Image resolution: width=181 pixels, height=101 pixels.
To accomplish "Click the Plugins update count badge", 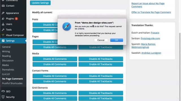I will (x=16, y=19).
